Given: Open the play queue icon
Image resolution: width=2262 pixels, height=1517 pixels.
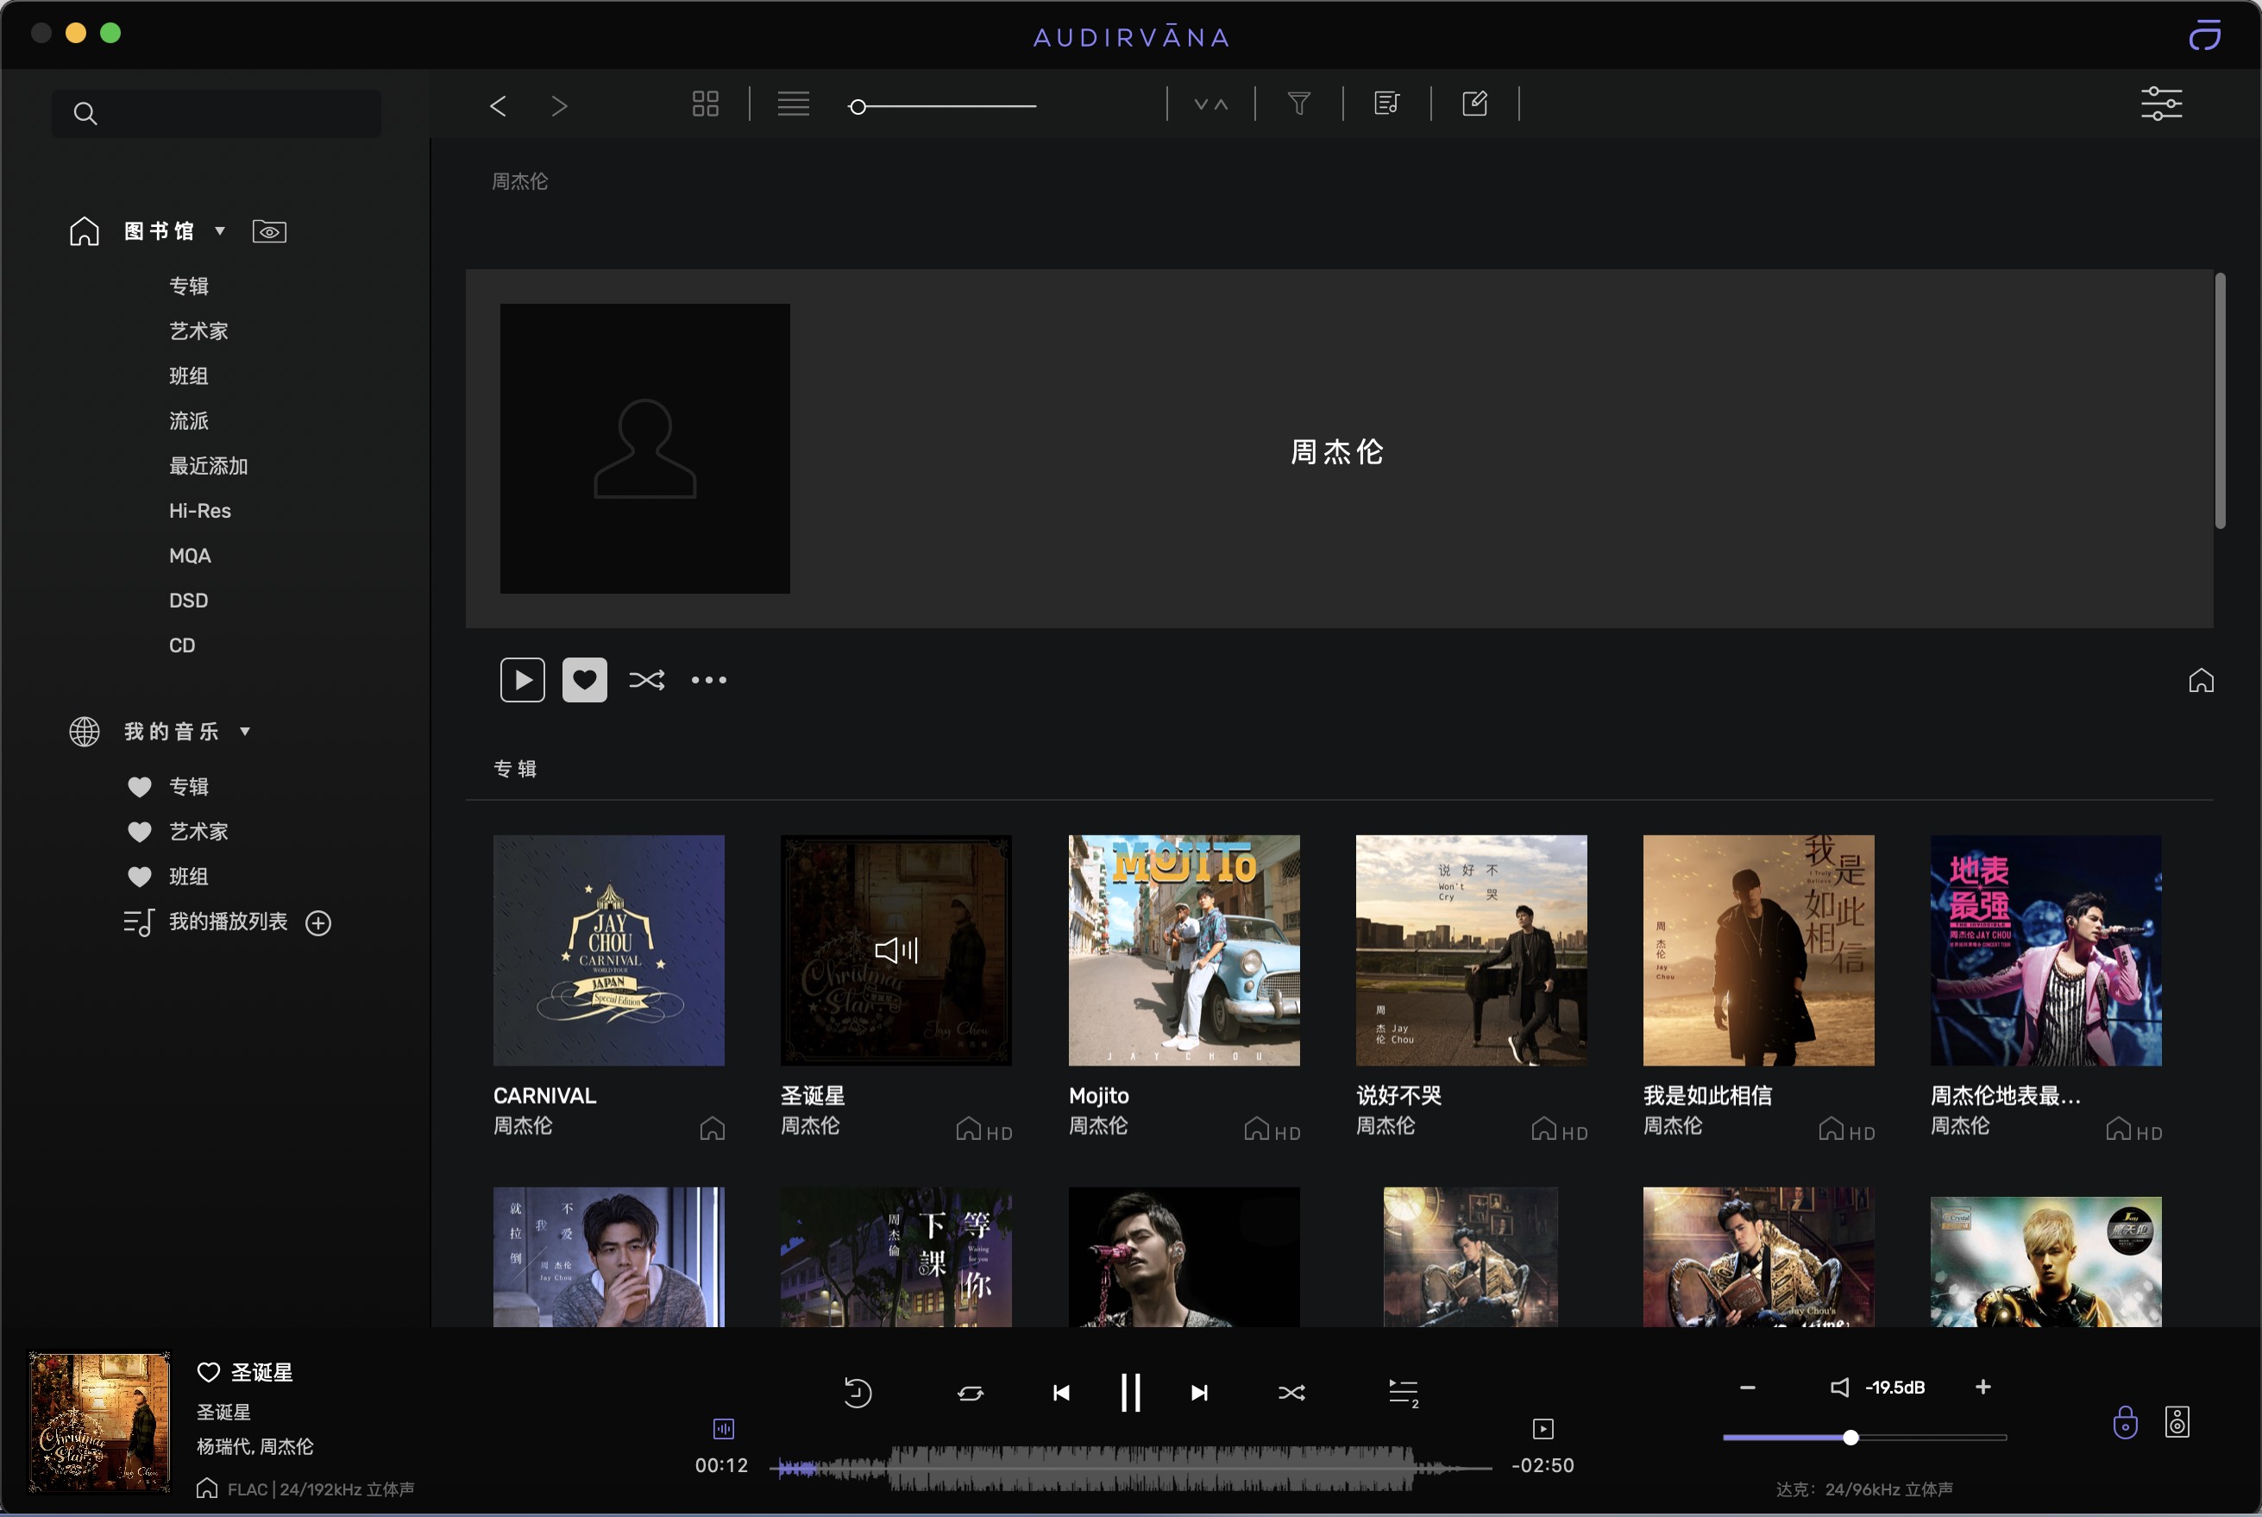Looking at the screenshot, I should [1402, 1392].
